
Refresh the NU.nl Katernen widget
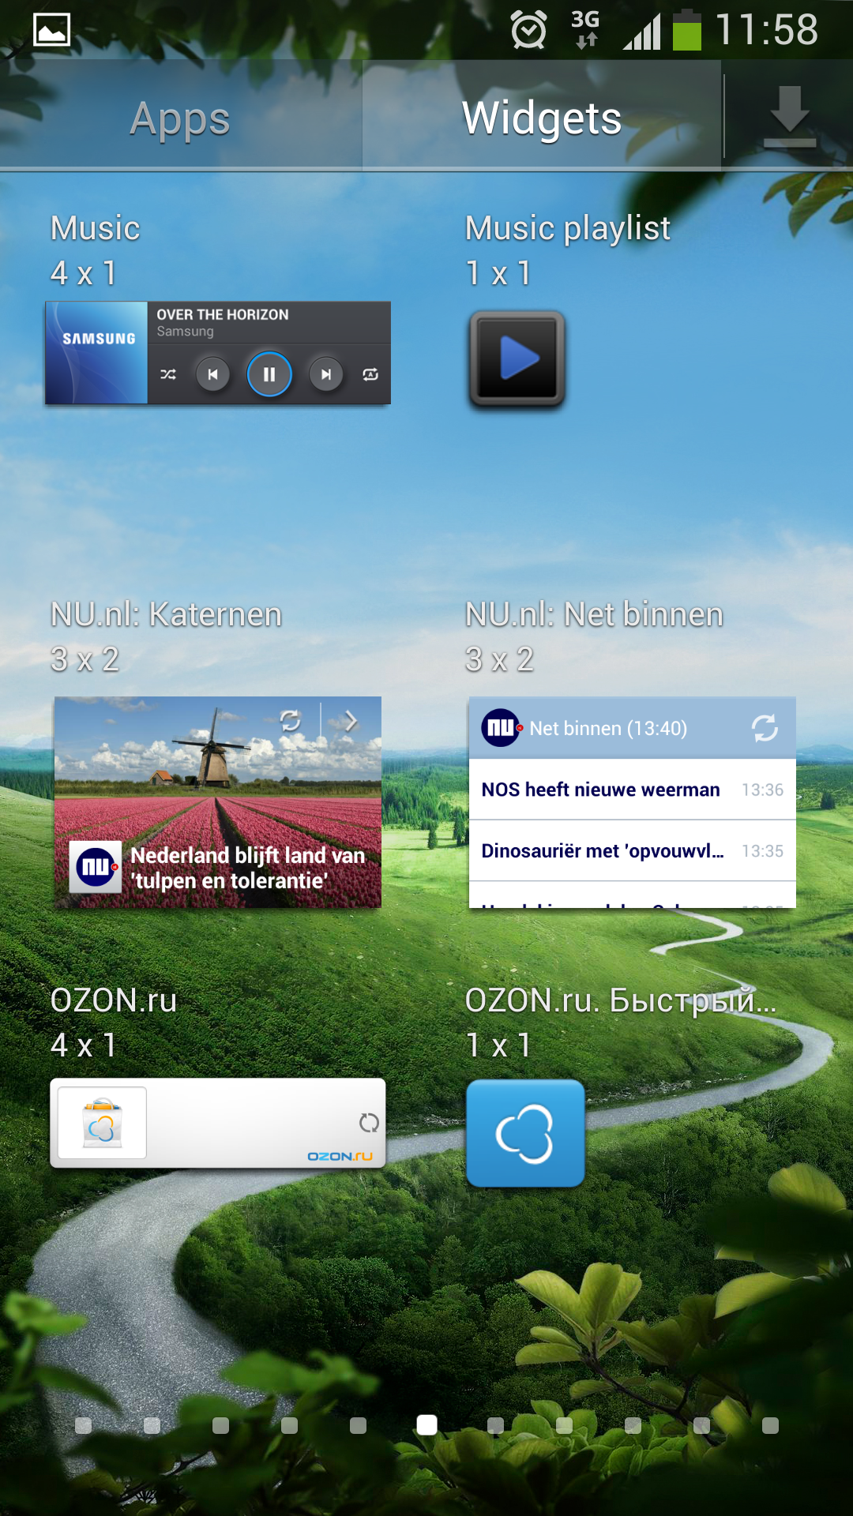[x=291, y=720]
